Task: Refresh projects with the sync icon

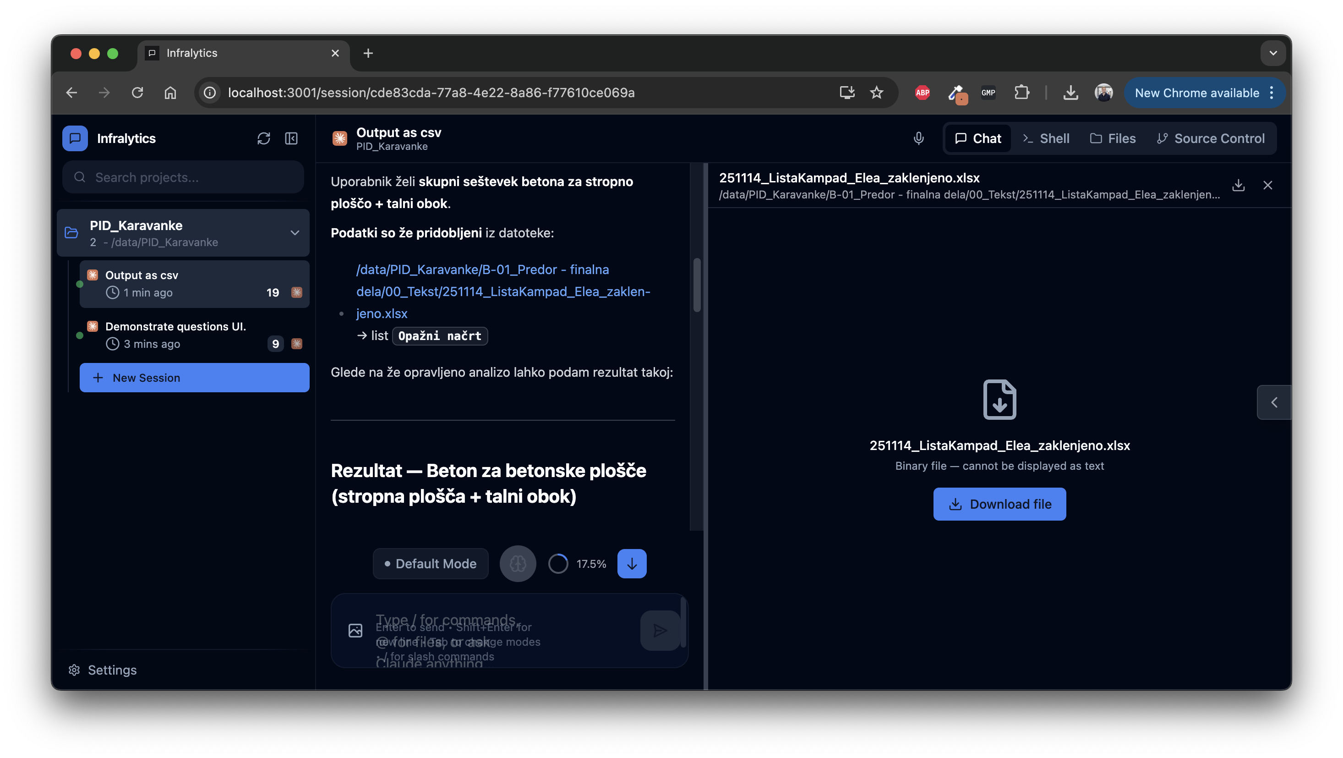Action: pyautogui.click(x=264, y=138)
